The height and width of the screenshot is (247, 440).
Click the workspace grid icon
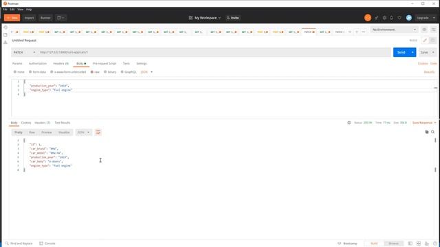(190, 18)
